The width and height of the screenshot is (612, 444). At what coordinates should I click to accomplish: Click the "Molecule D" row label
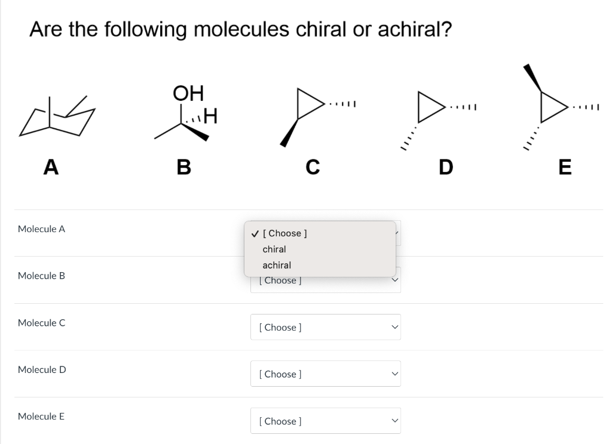42,369
